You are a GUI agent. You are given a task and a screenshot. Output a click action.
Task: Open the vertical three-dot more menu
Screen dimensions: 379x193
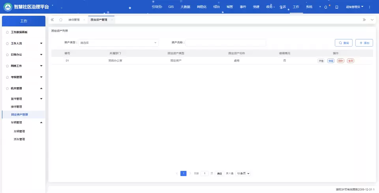(x=370, y=7)
